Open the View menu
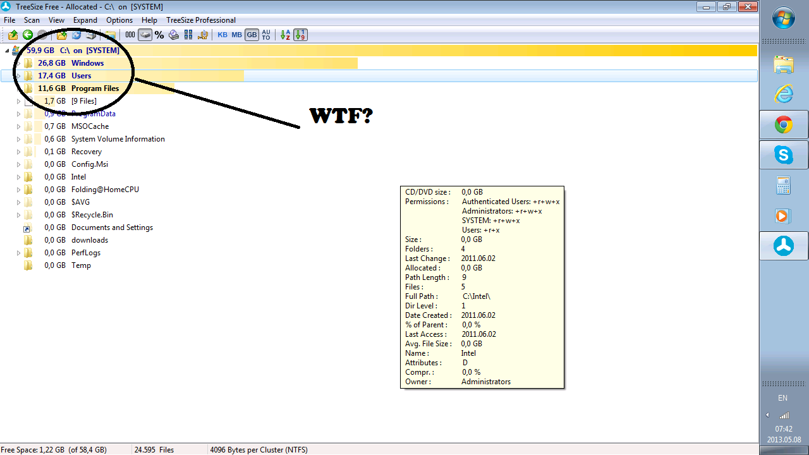Viewport: 809px width, 455px height. [x=56, y=20]
